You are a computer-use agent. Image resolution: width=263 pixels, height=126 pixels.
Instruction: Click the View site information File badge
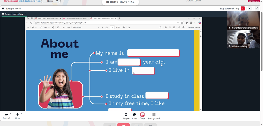coord(37,23)
